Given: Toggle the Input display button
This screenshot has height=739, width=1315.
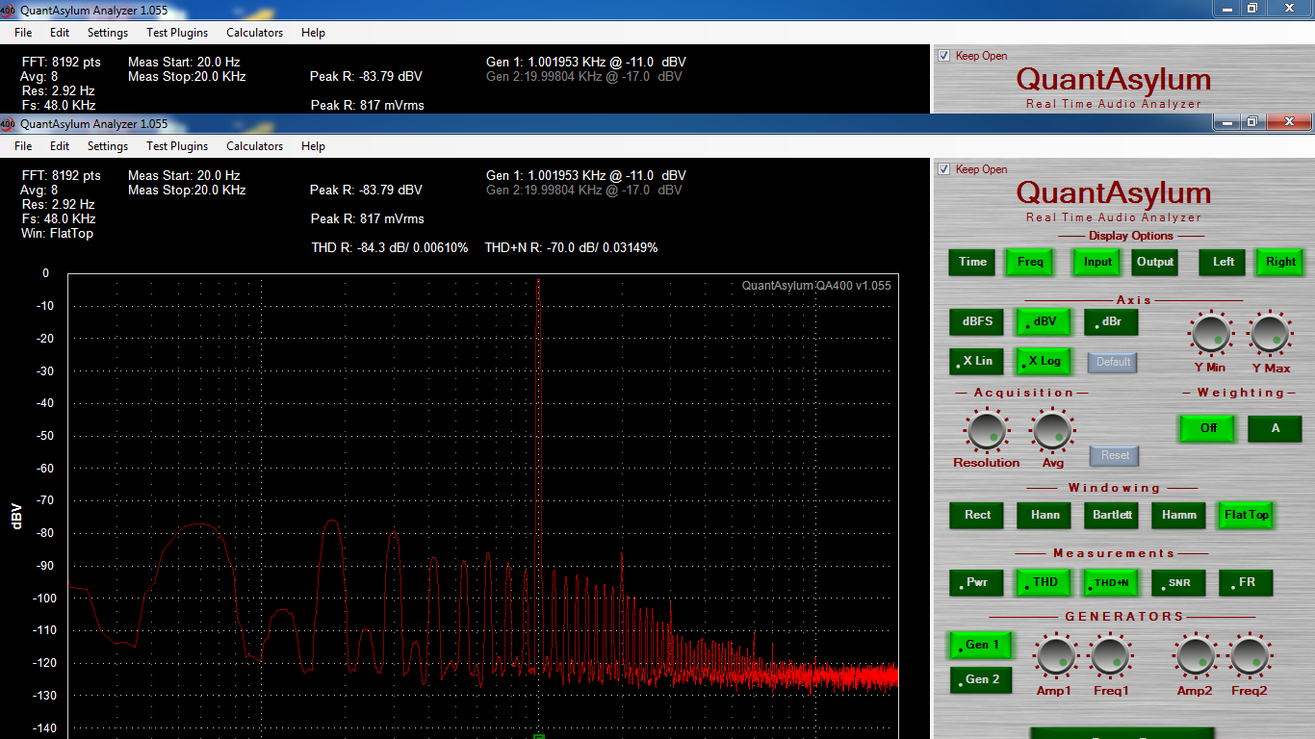Looking at the screenshot, I should [1097, 262].
